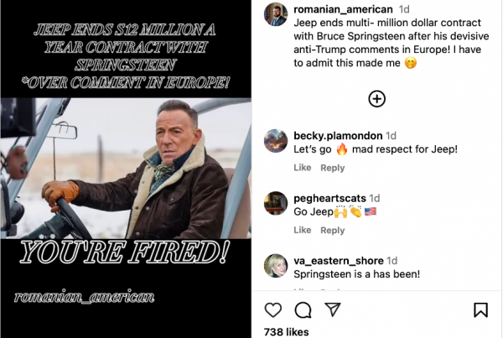Screen dimensions: 503x338
Task: Like the Go Jeep comment
Action: tap(302, 230)
